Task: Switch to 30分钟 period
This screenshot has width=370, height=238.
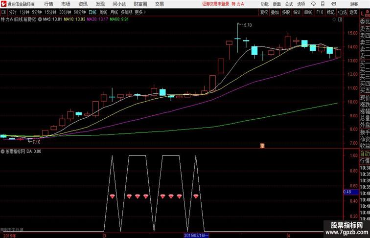Action: pos(65,12)
